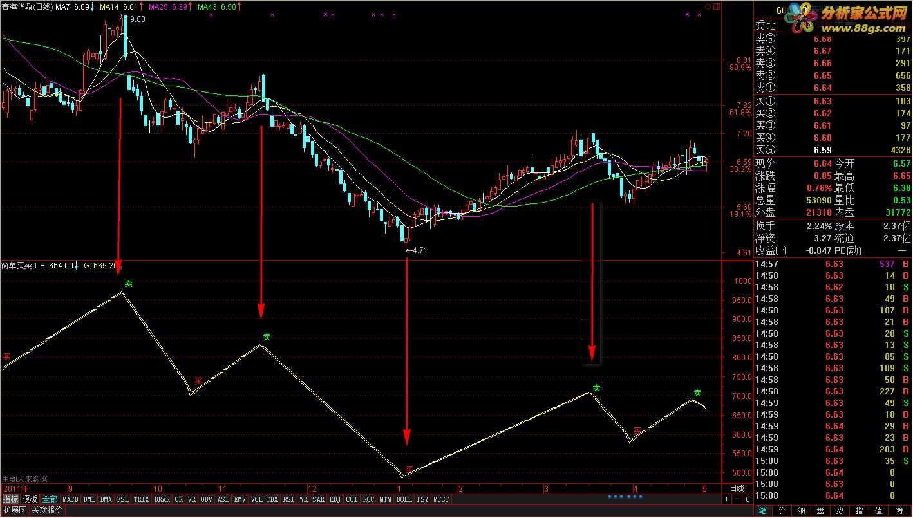Zoom in chart with the plus button
Screen dimensions: 913x518
tap(727, 499)
